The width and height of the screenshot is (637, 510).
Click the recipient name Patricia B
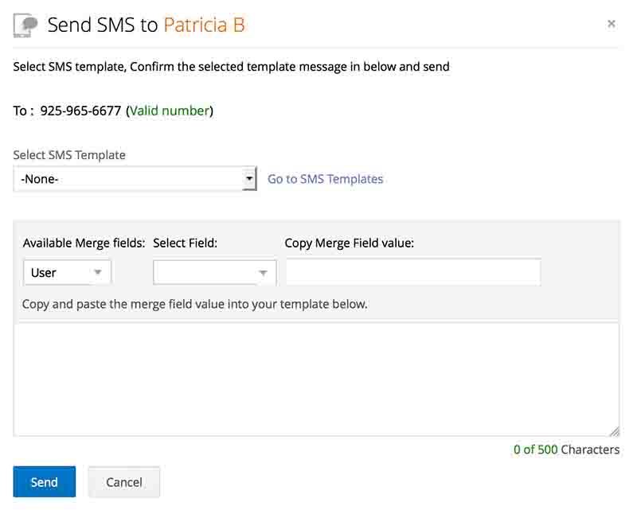(204, 25)
